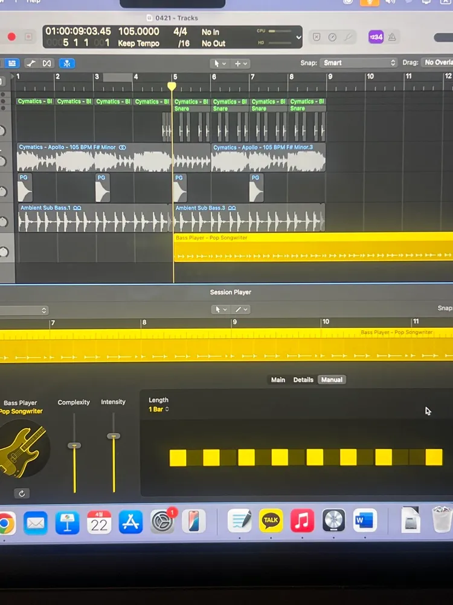Open the pointer tool menu in tracks area
Screen dimensions: 453x605
point(220,64)
